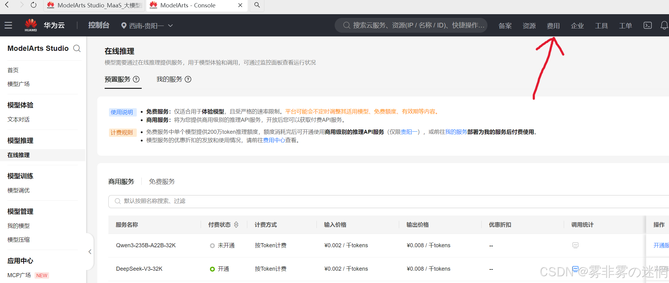Open 模型广场 in the sidebar
This screenshot has width=669, height=283.
(x=19, y=84)
